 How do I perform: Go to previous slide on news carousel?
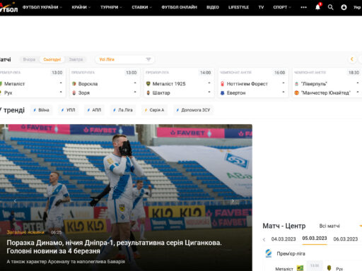point(15,201)
